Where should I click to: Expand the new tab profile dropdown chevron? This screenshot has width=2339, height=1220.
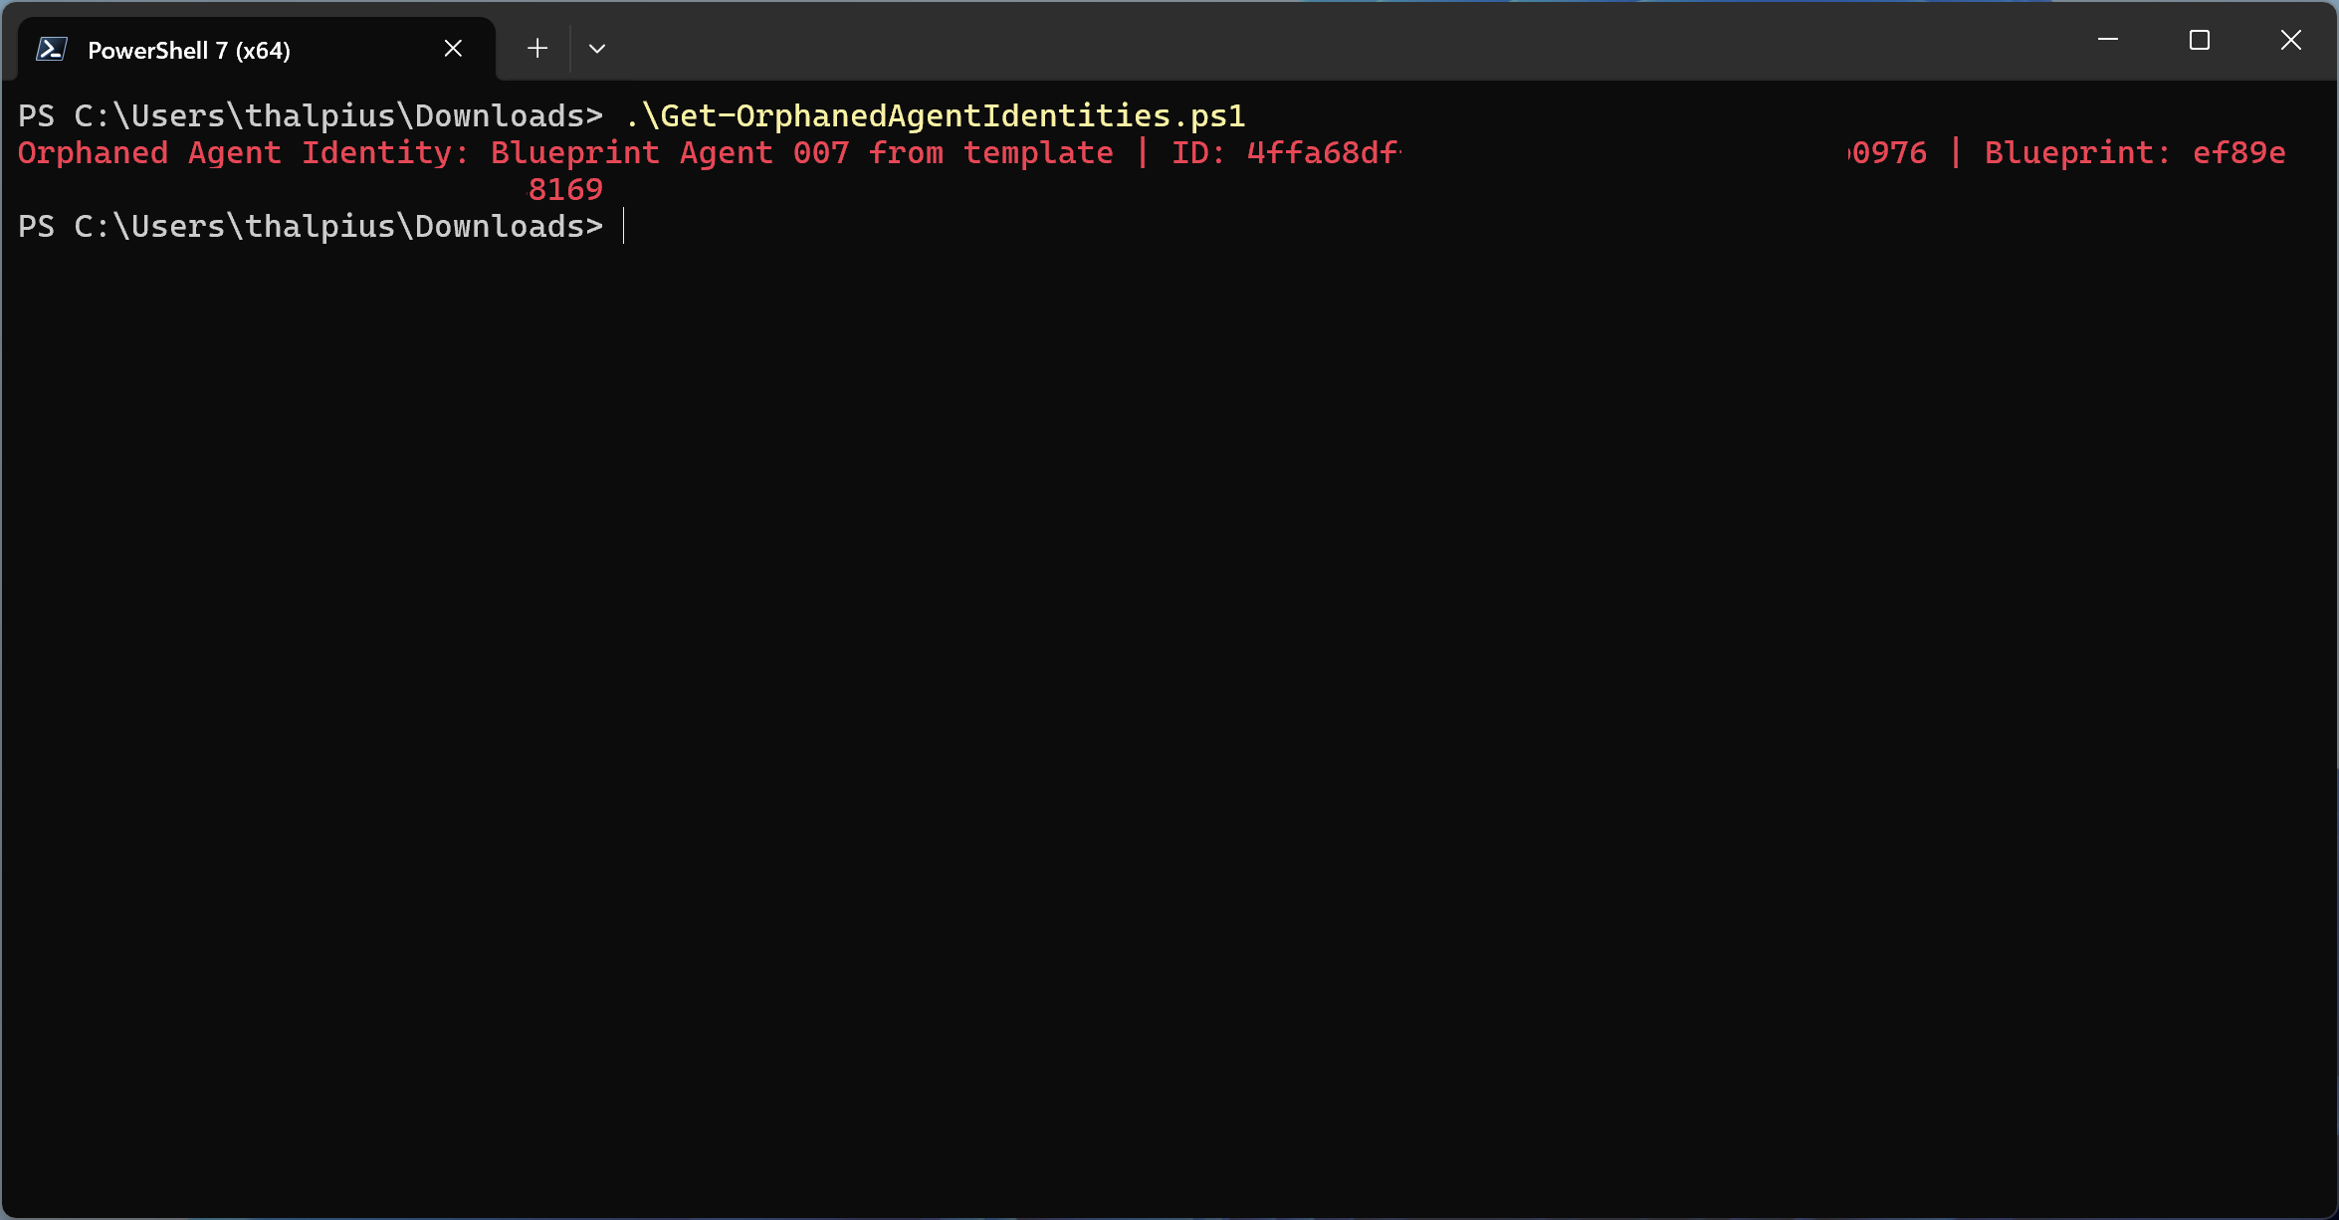597,48
